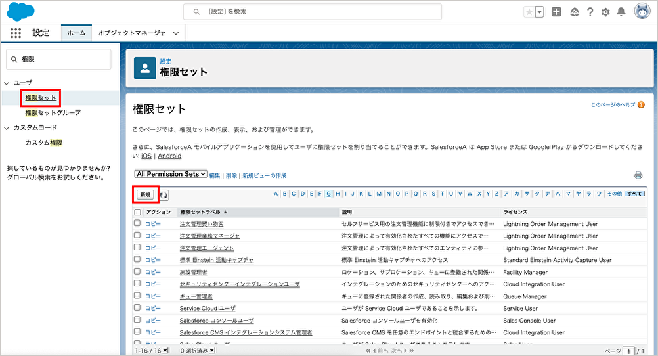Open the notifications bell
Screen dimensions: 658x356
621,12
